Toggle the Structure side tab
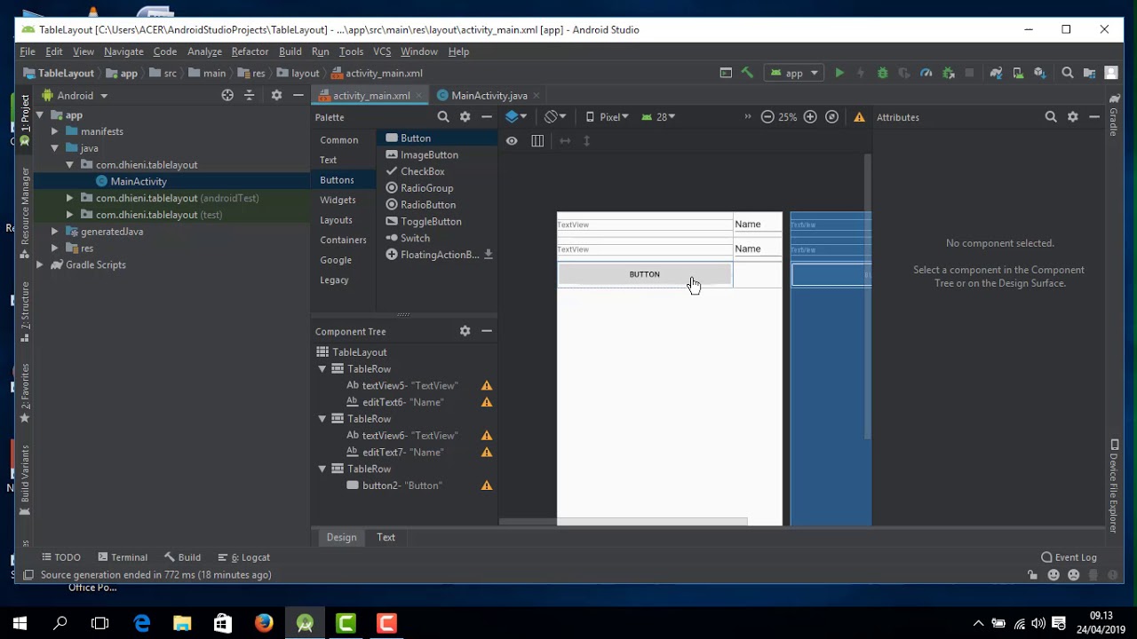The height and width of the screenshot is (639, 1137). 25,312
